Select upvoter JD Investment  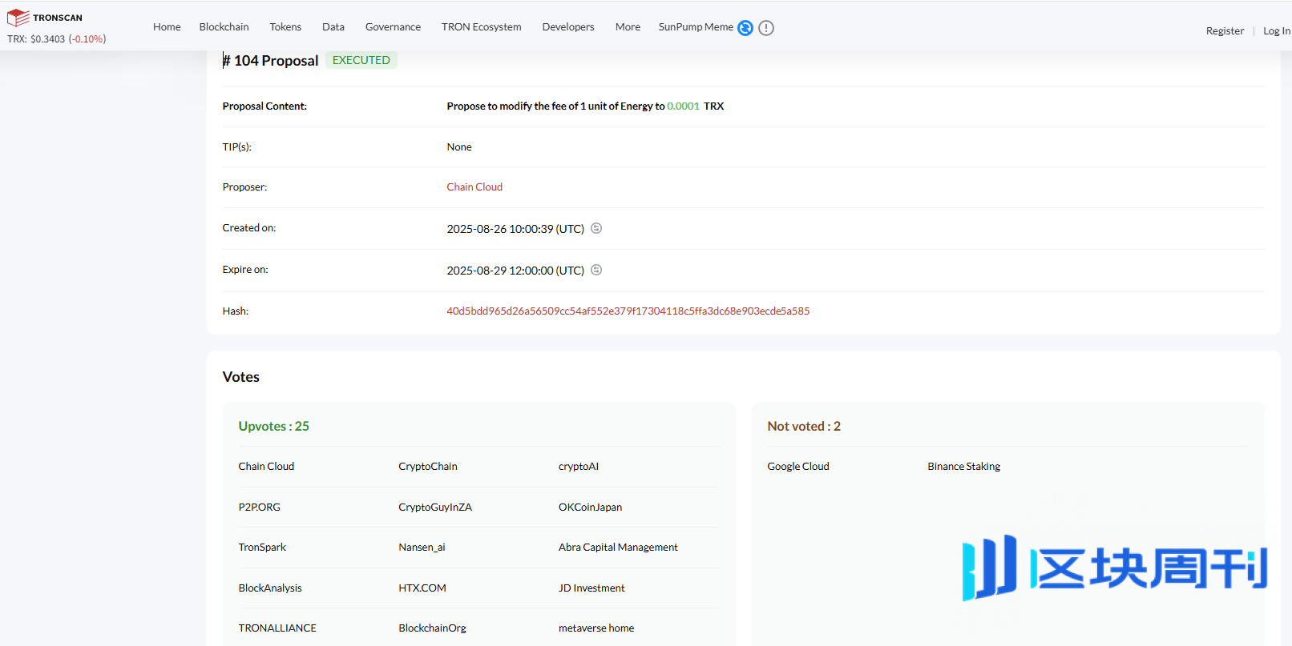(591, 588)
